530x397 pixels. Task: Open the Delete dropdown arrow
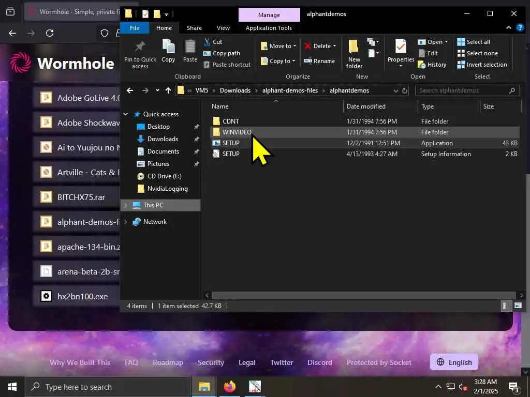(x=335, y=46)
